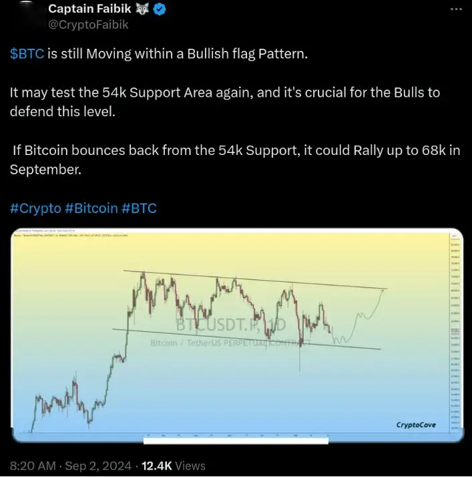Select the paragraph mentioning 54k Support Area
Viewport: 472px width, 477px height.
coord(225,102)
